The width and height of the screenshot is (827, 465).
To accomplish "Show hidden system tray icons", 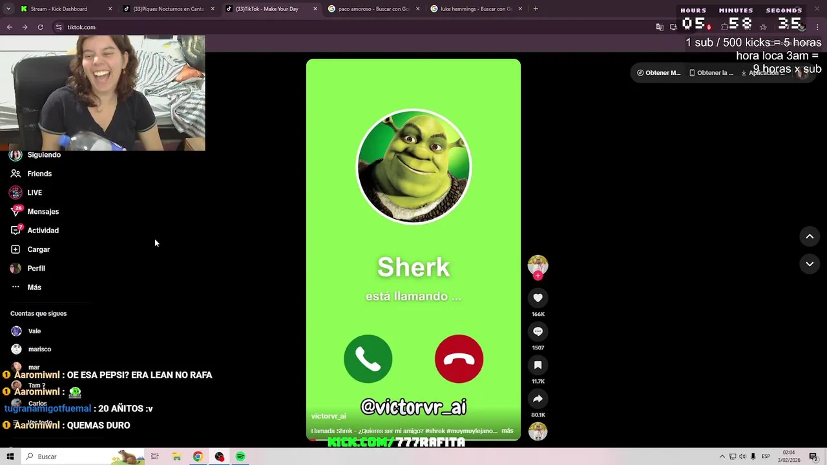I will (x=722, y=457).
